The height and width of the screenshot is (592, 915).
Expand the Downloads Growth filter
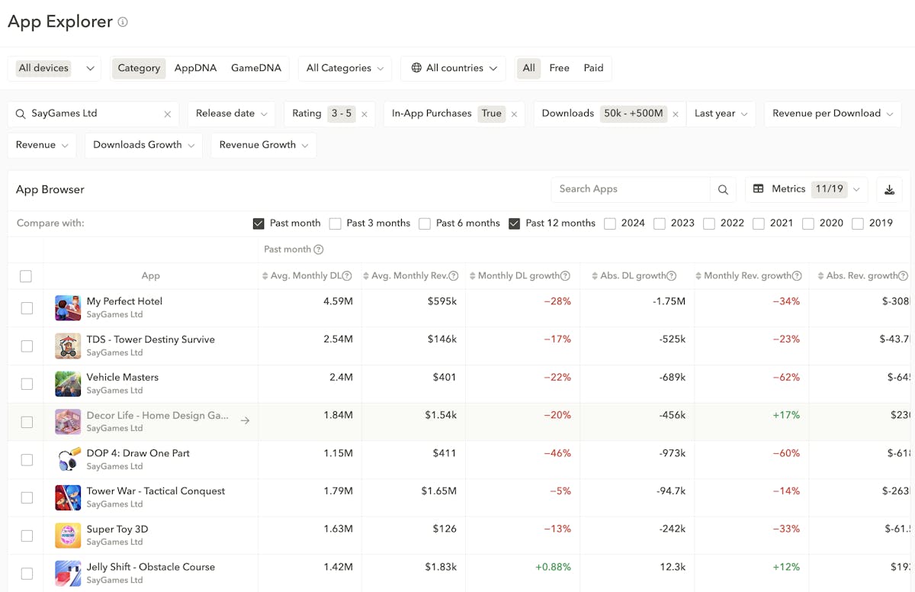pos(143,145)
